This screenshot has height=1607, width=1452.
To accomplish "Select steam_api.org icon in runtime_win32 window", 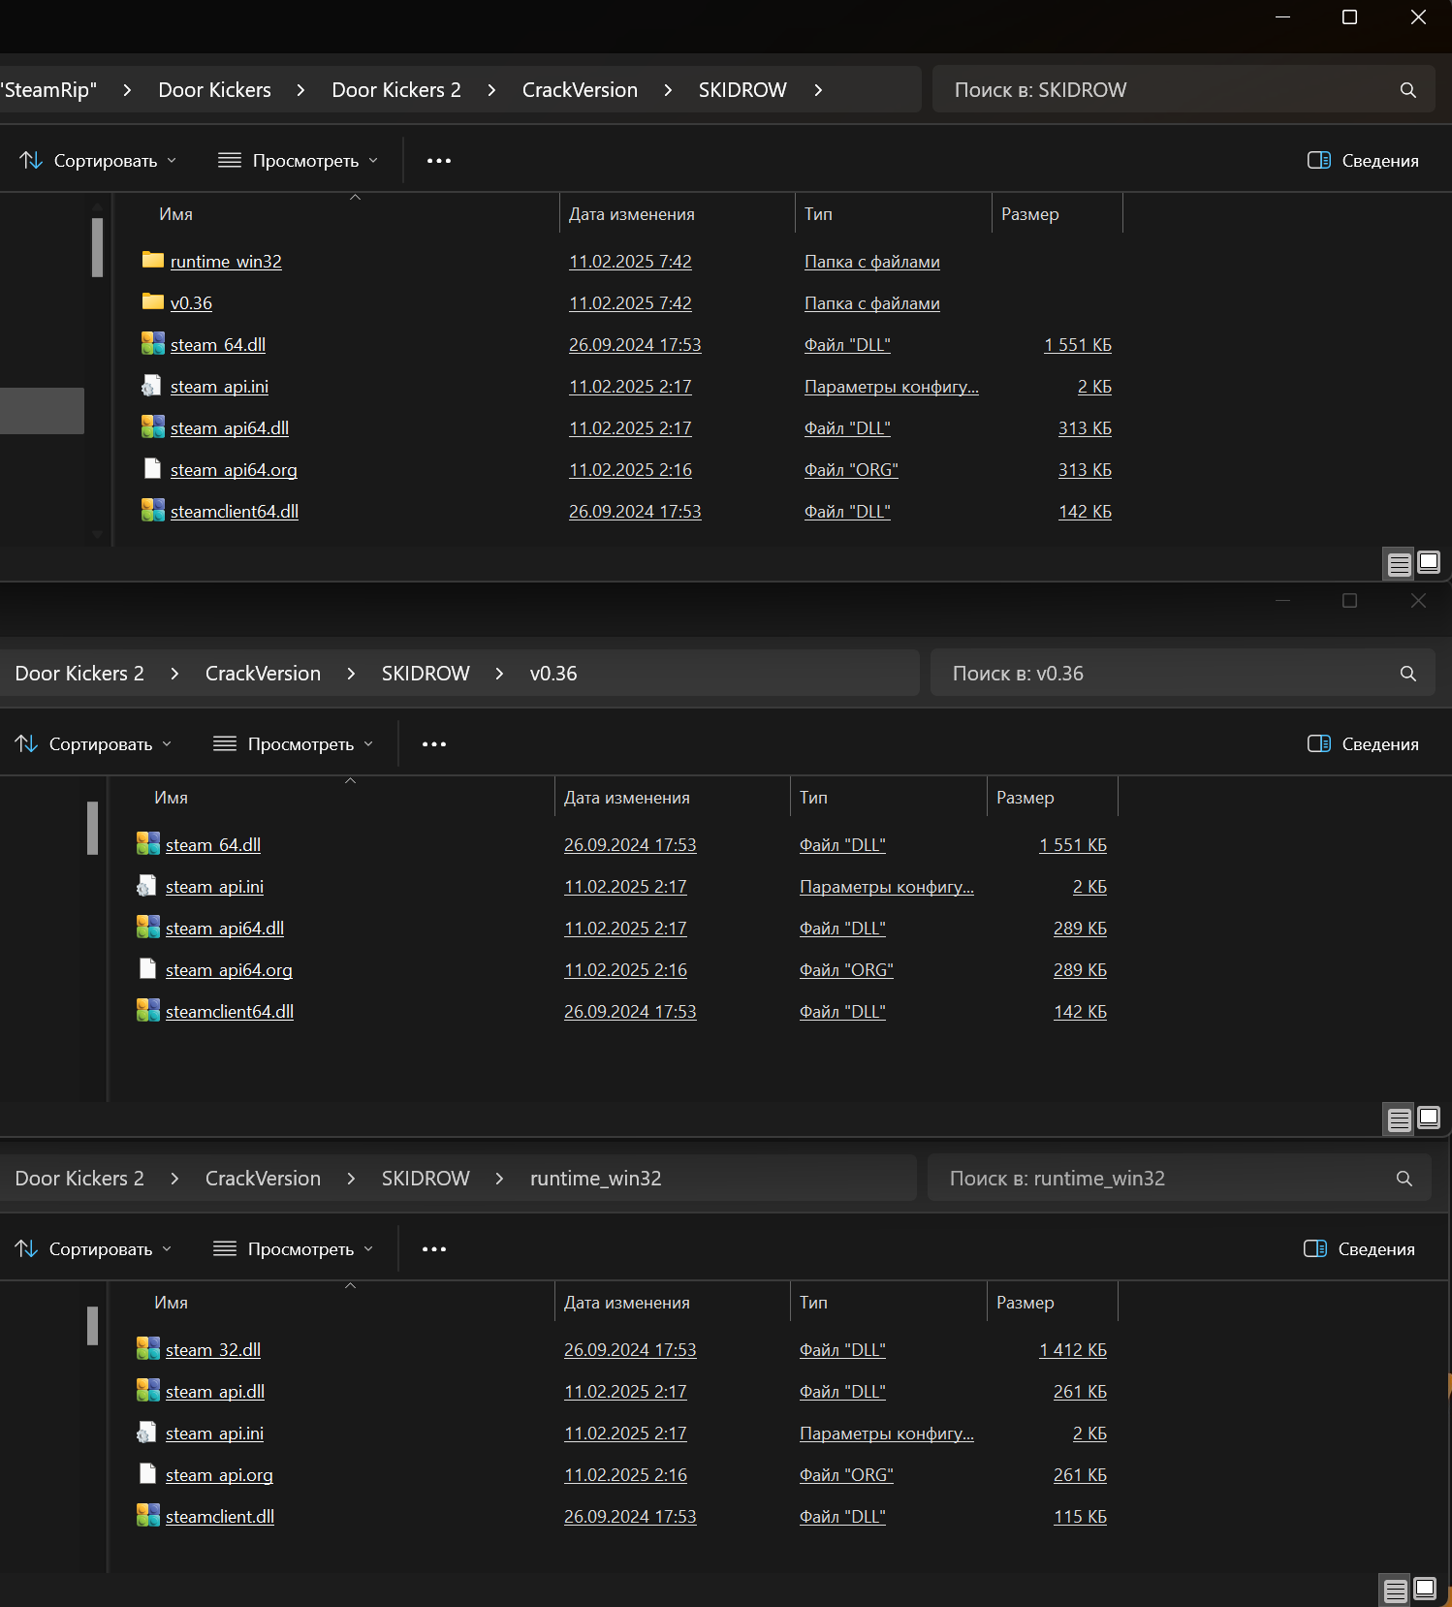I will click(x=147, y=1473).
